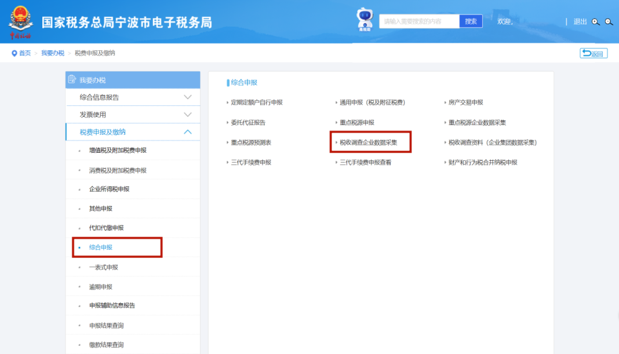Screen dimensions: 619x354
Task: Select 综合申报 in the left sidebar
Action: click(101, 247)
